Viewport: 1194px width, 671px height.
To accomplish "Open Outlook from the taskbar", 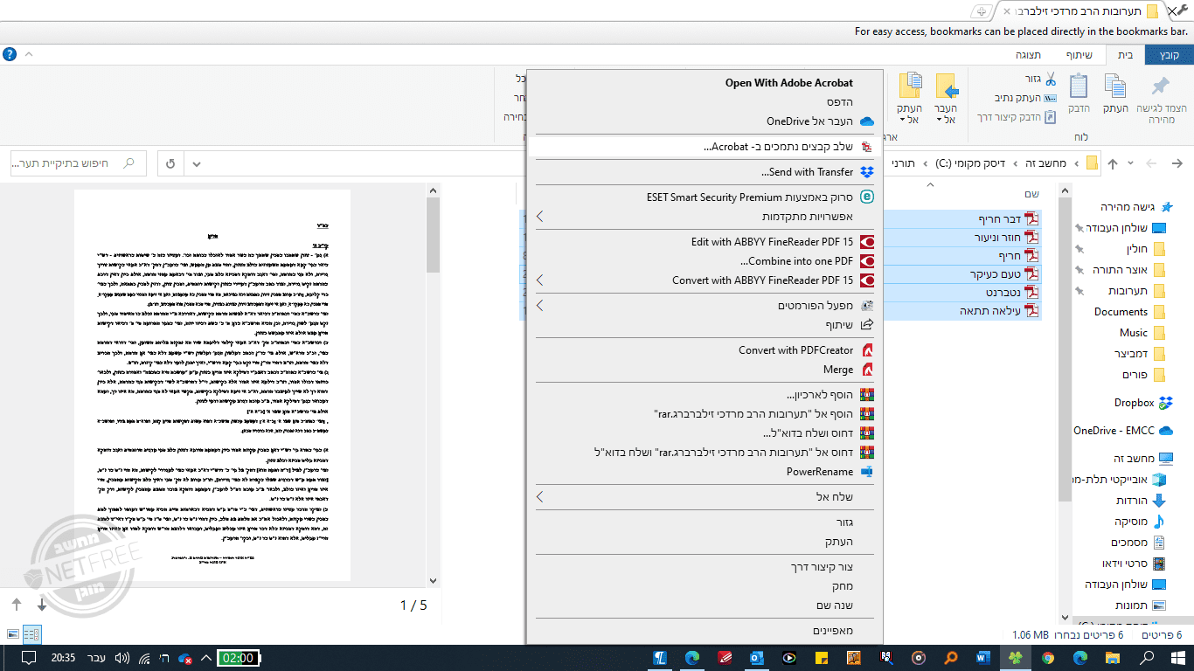I will (757, 658).
